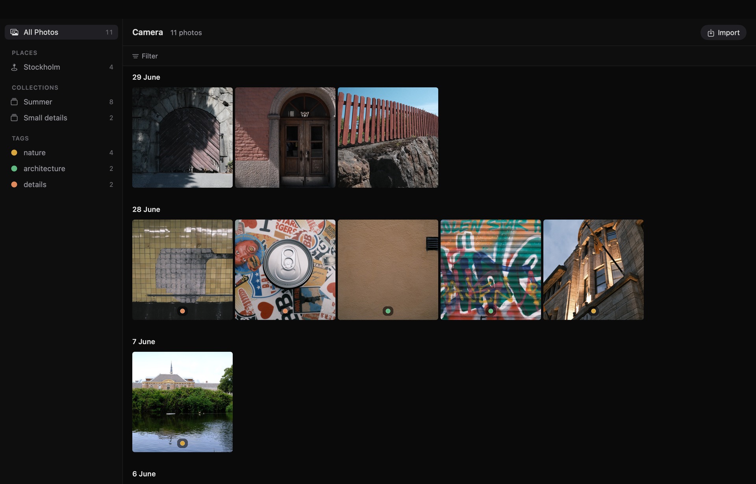Open the red fence on rocks photo
756x484 pixels.
click(388, 137)
